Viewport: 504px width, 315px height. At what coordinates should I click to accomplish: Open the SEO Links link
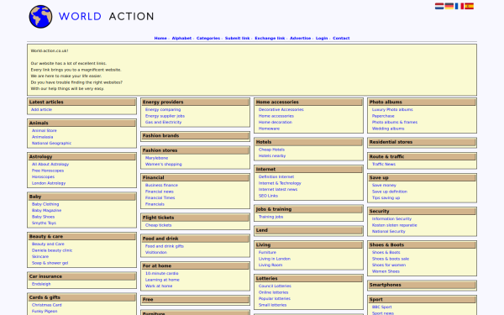point(268,196)
